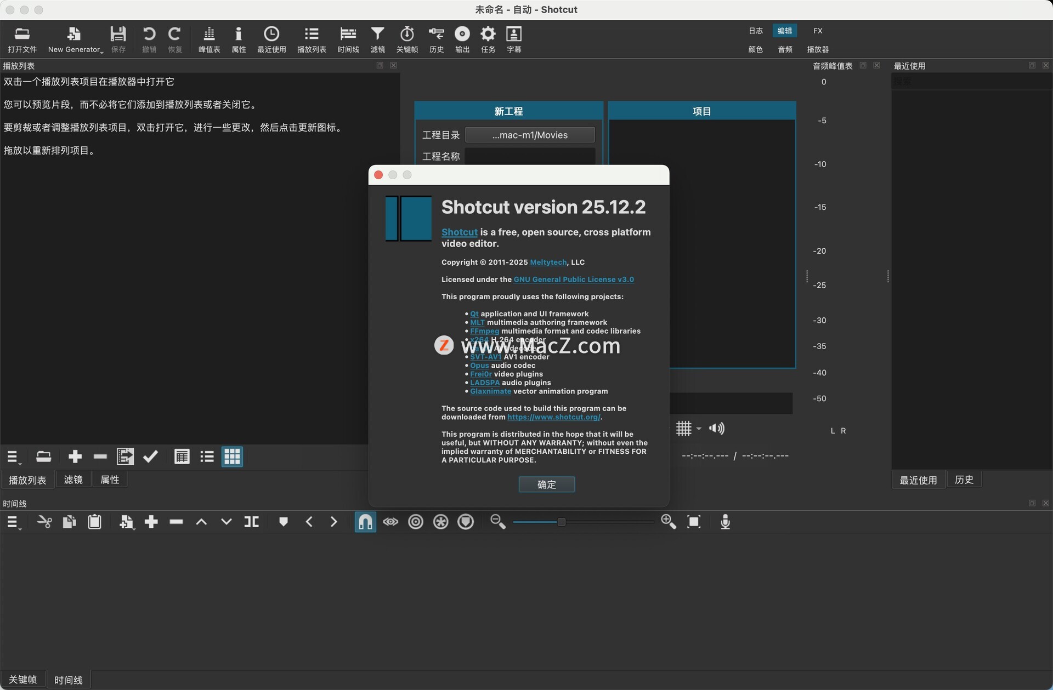The image size is (1053, 690).
Task: Click the Peak Meter (峰值表) toolbar icon
Action: point(209,39)
